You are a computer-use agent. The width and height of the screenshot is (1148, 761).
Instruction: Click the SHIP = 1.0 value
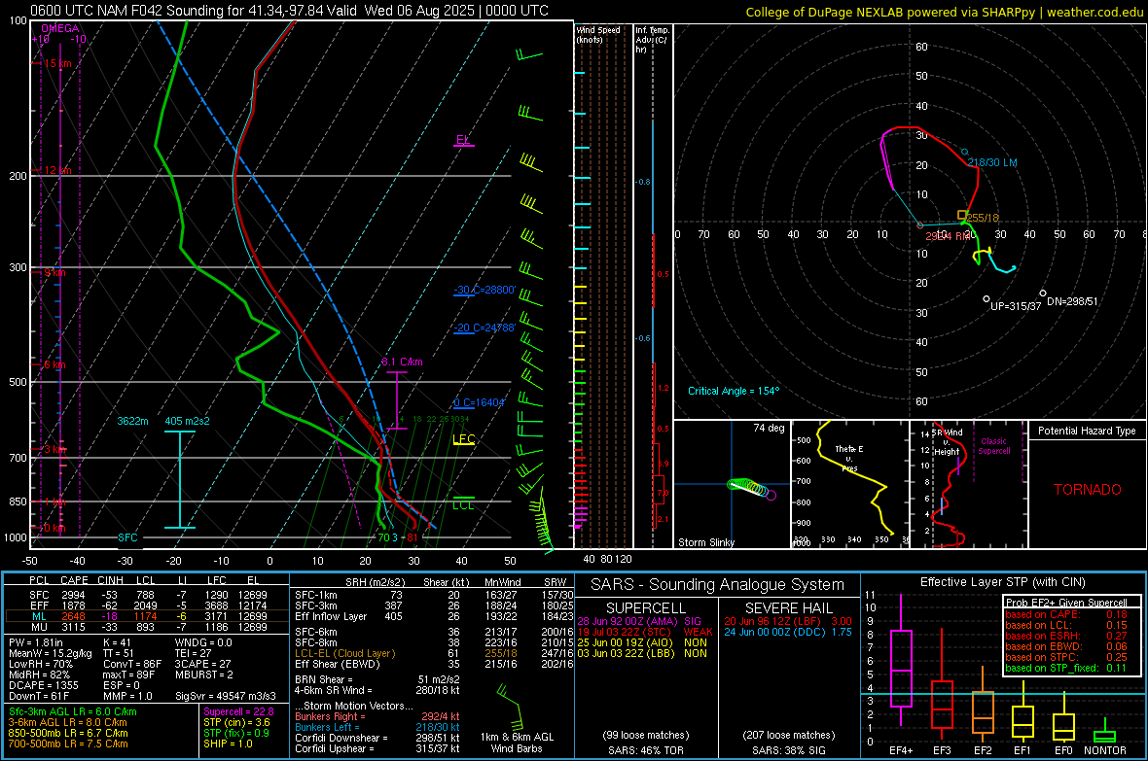tap(228, 744)
